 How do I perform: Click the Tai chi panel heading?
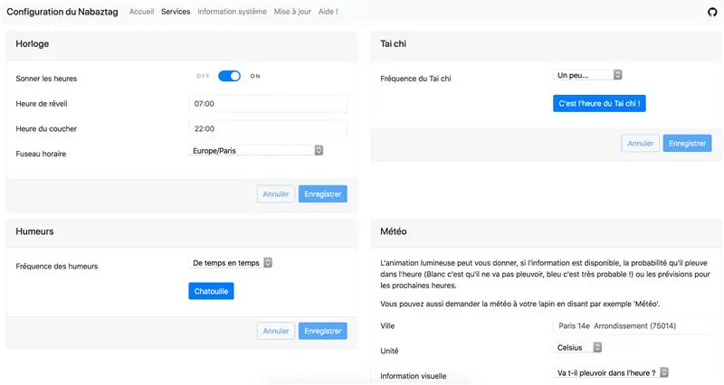pyautogui.click(x=394, y=43)
